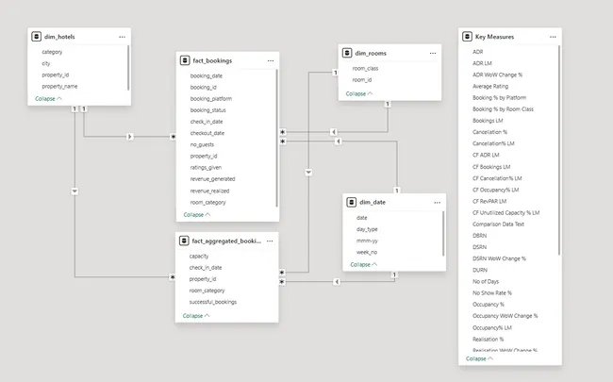Select Booking % by Room Class measure
The height and width of the screenshot is (382, 613).
coord(503,109)
